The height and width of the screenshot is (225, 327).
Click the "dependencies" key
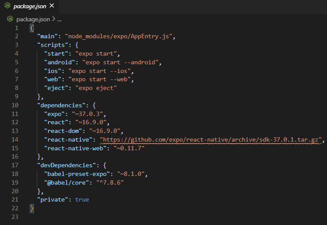(x=62, y=105)
